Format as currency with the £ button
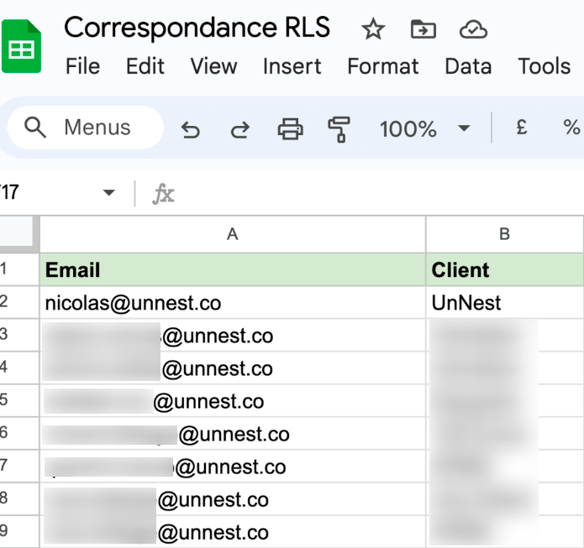The height and width of the screenshot is (548, 584). 522,128
